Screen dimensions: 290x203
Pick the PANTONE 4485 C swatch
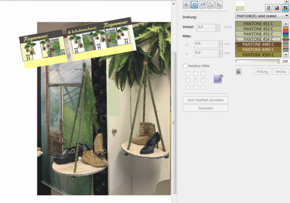(x=258, y=44)
